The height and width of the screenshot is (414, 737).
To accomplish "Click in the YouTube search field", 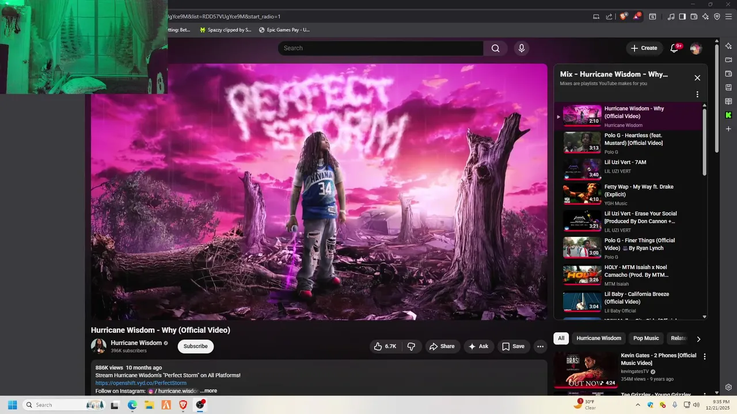I will click(381, 48).
